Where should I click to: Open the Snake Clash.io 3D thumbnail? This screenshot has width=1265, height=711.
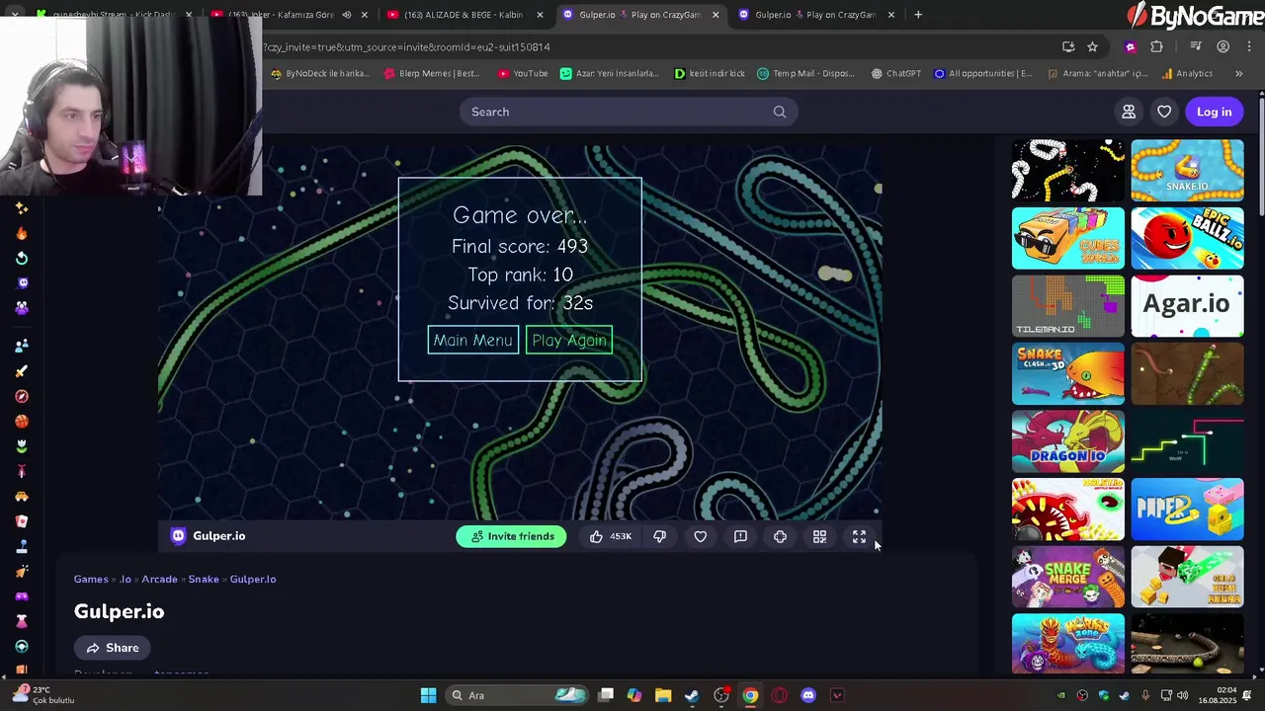coord(1068,373)
